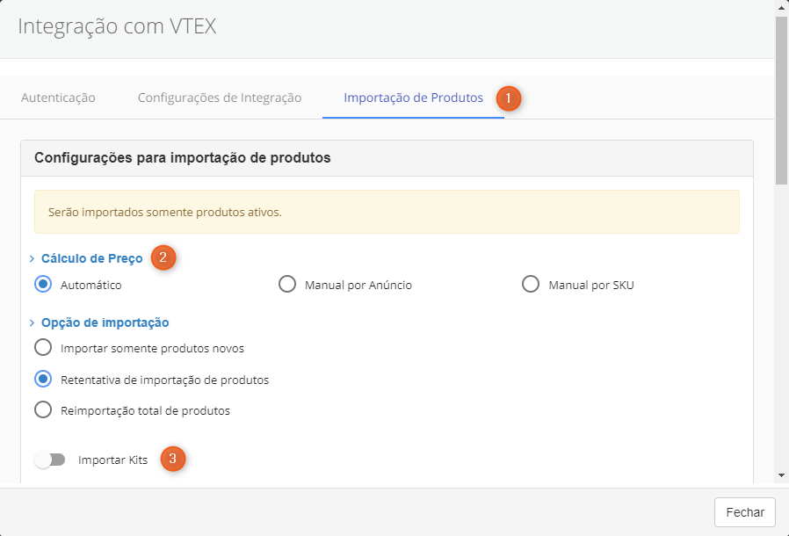
Task: Select Reimportação total de produtos option
Action: click(43, 410)
